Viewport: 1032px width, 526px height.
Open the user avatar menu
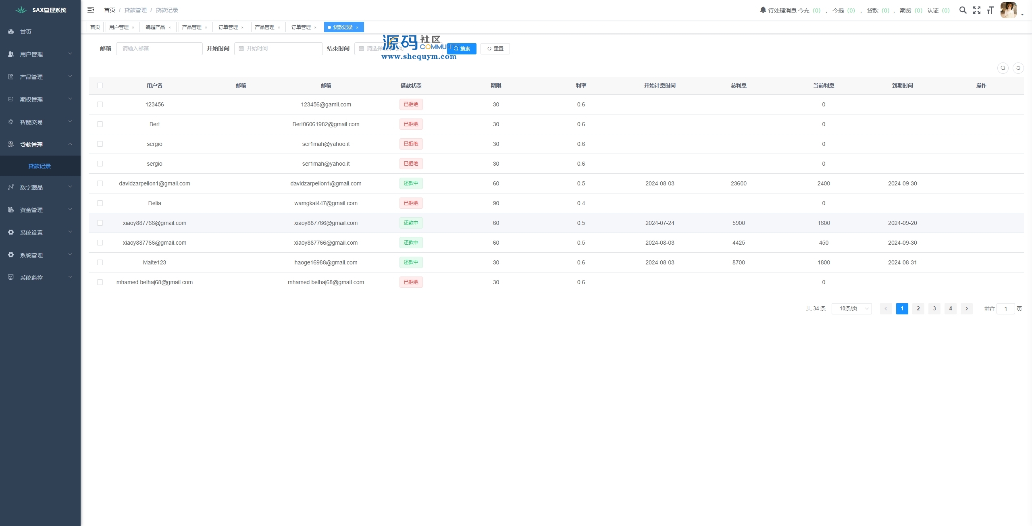coord(1009,10)
